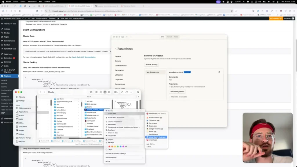Switch to the Cowork tab in Claude
Viewport: 297px width, 167px height.
point(169,37)
